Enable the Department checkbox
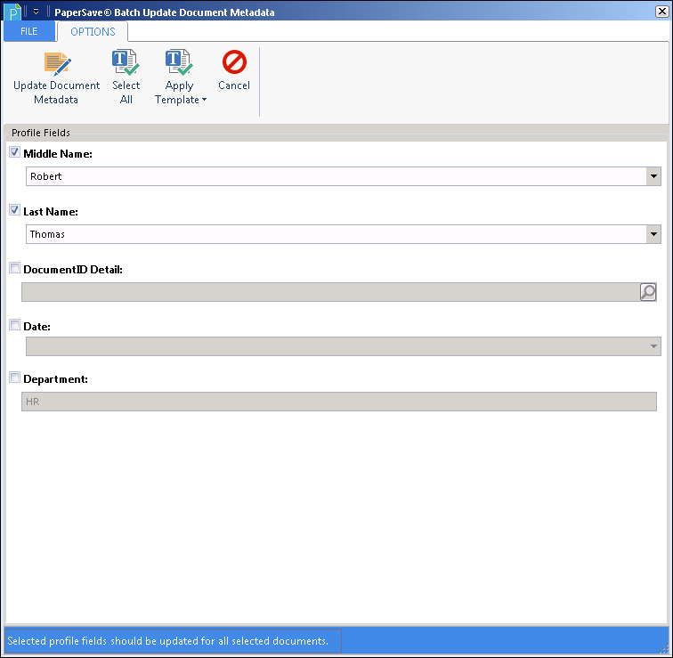 (14, 378)
